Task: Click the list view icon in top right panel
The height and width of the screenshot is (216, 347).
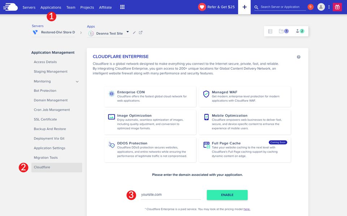Action: (x=270, y=31)
